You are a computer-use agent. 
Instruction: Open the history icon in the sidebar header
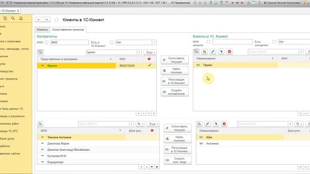[5, 18]
